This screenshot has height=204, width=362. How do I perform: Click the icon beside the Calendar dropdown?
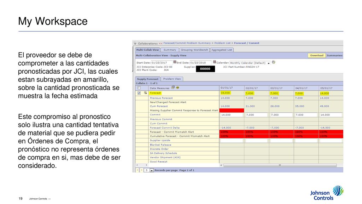274,62
